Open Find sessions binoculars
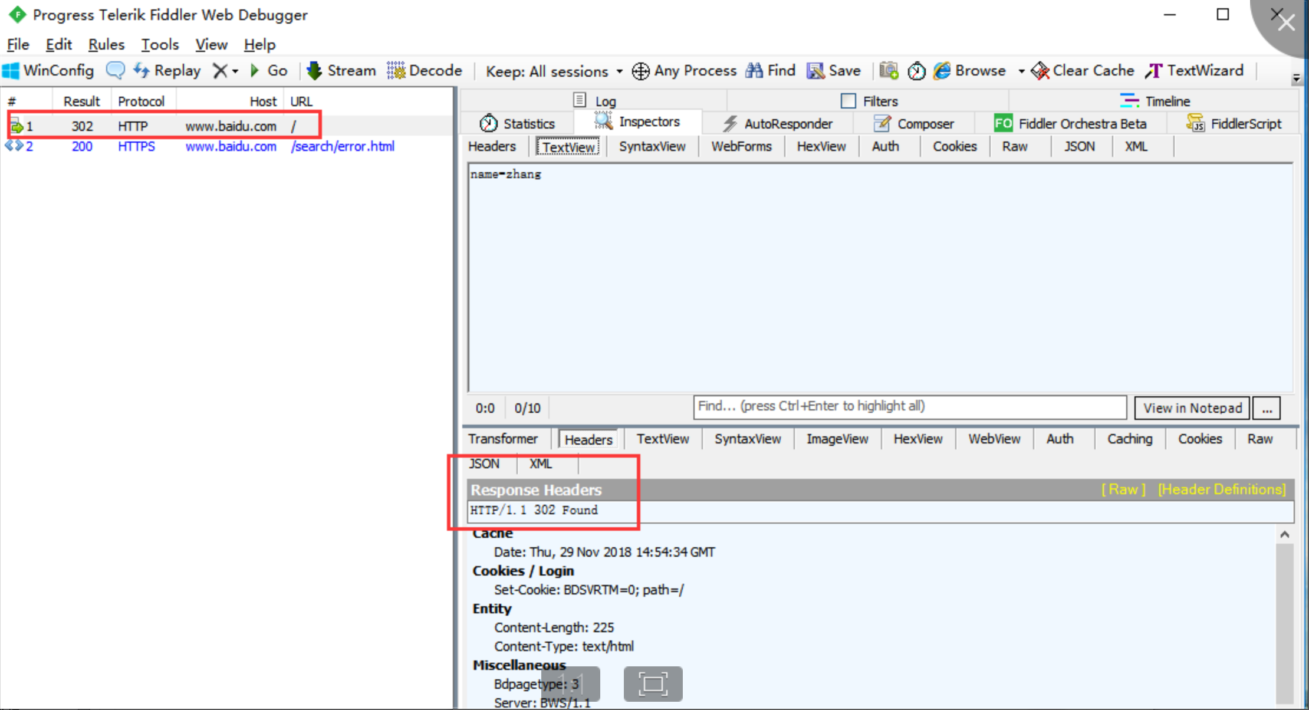Viewport: 1309px width, 710px height. click(x=771, y=71)
